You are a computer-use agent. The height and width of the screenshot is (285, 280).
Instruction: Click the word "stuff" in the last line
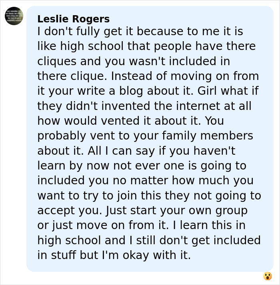(62, 255)
